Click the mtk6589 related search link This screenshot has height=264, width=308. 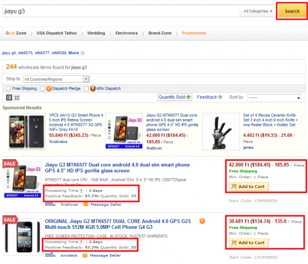coord(59,53)
